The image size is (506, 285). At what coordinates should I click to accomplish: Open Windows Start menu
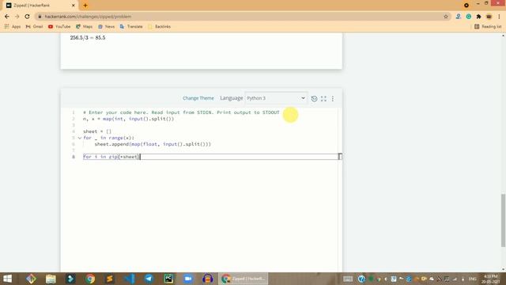[x=7, y=279]
